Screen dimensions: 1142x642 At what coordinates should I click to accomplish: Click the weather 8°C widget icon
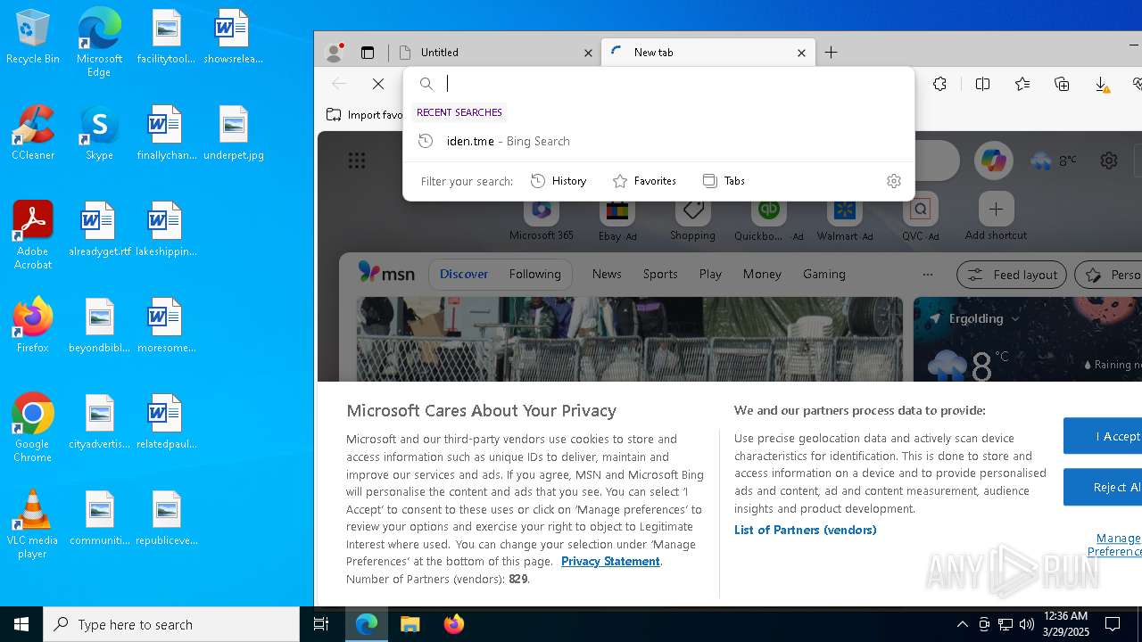1054,160
